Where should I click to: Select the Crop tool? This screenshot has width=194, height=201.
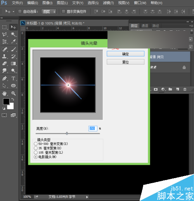(4, 42)
